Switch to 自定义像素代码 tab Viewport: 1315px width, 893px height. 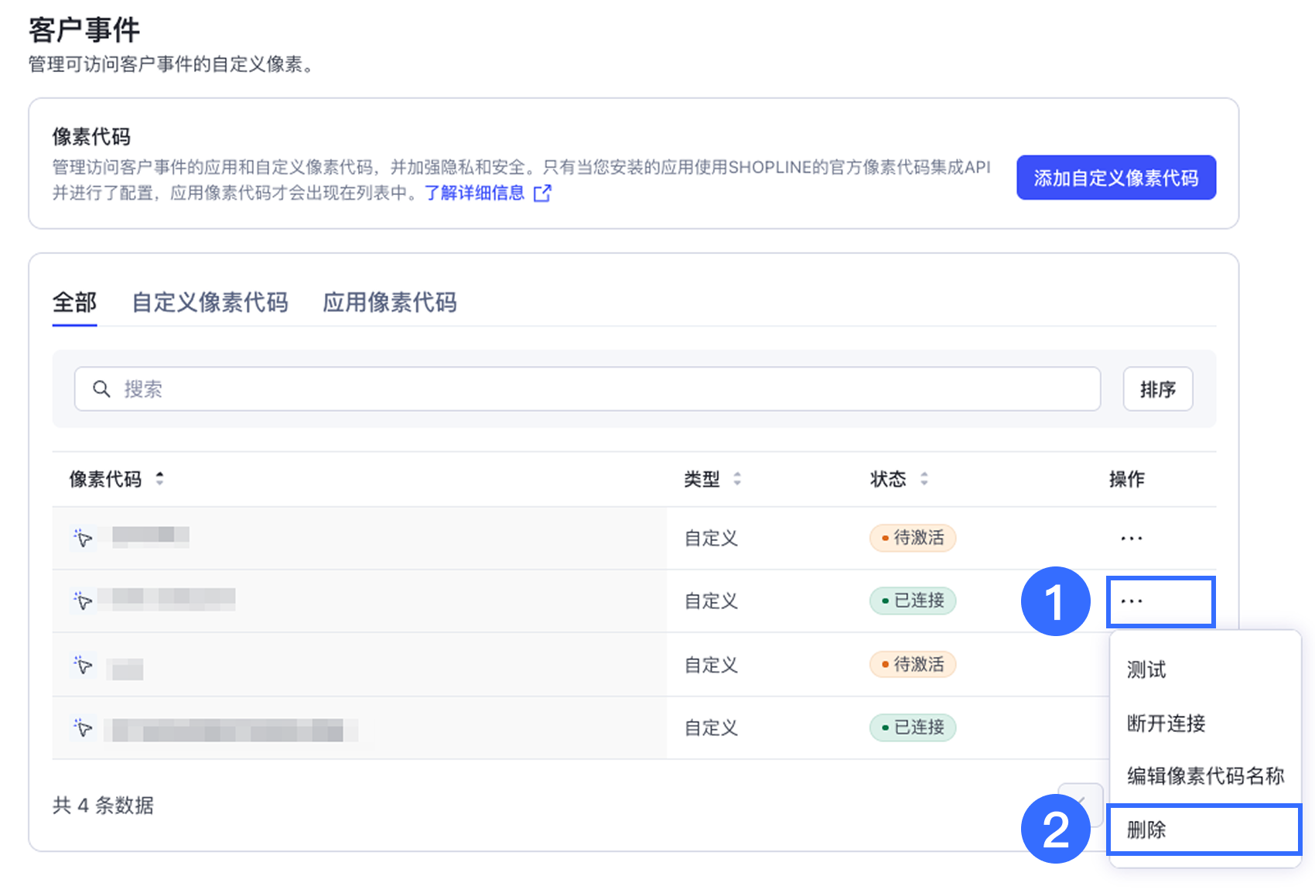pyautogui.click(x=210, y=303)
